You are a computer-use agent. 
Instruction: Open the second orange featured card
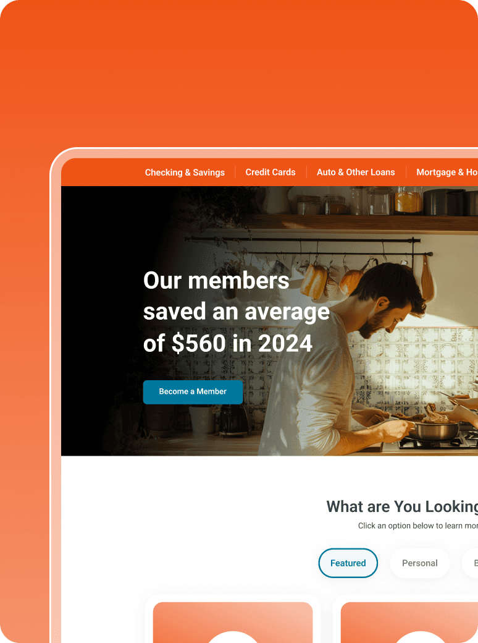click(x=409, y=622)
